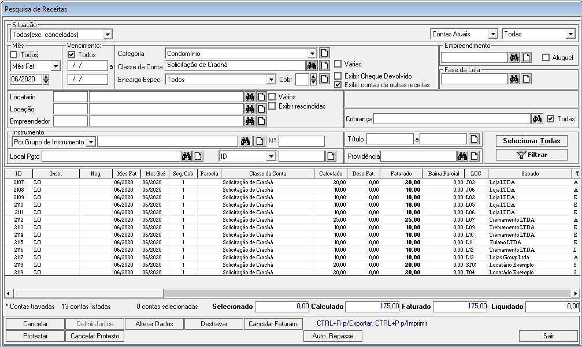The height and width of the screenshot is (347, 582).
Task: Clear the Cobr field with blank-page icon
Action: (324, 79)
